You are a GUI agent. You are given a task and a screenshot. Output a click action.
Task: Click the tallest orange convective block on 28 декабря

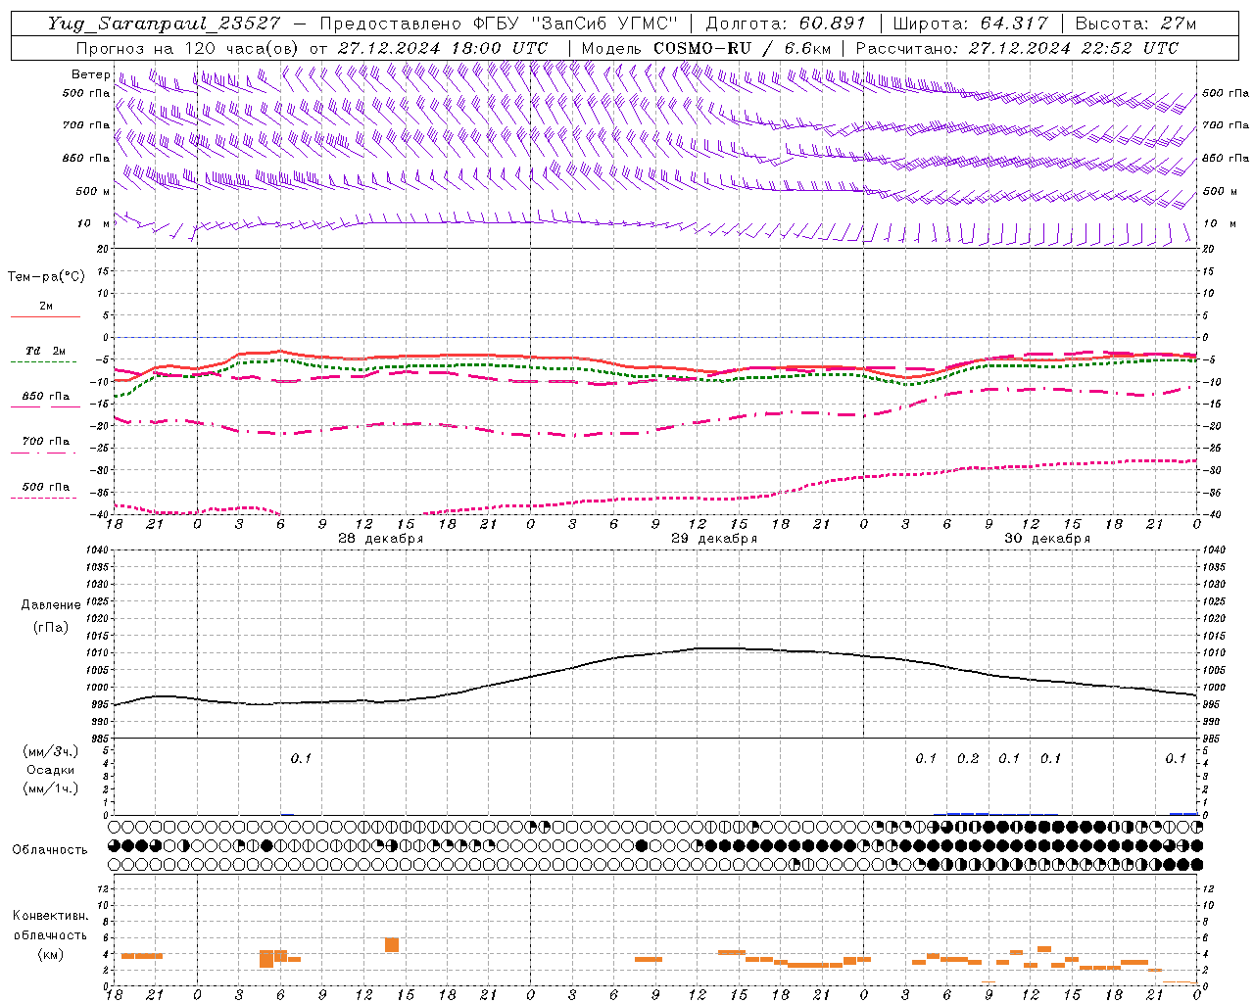(x=266, y=959)
